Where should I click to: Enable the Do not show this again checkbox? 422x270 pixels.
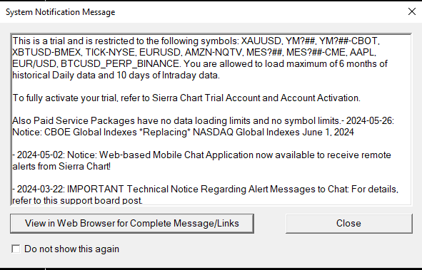tap(16, 249)
